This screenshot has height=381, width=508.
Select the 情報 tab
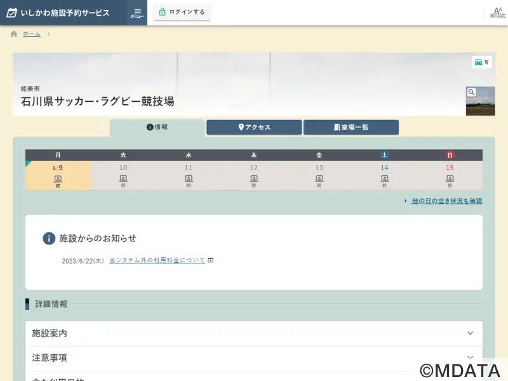(x=157, y=127)
